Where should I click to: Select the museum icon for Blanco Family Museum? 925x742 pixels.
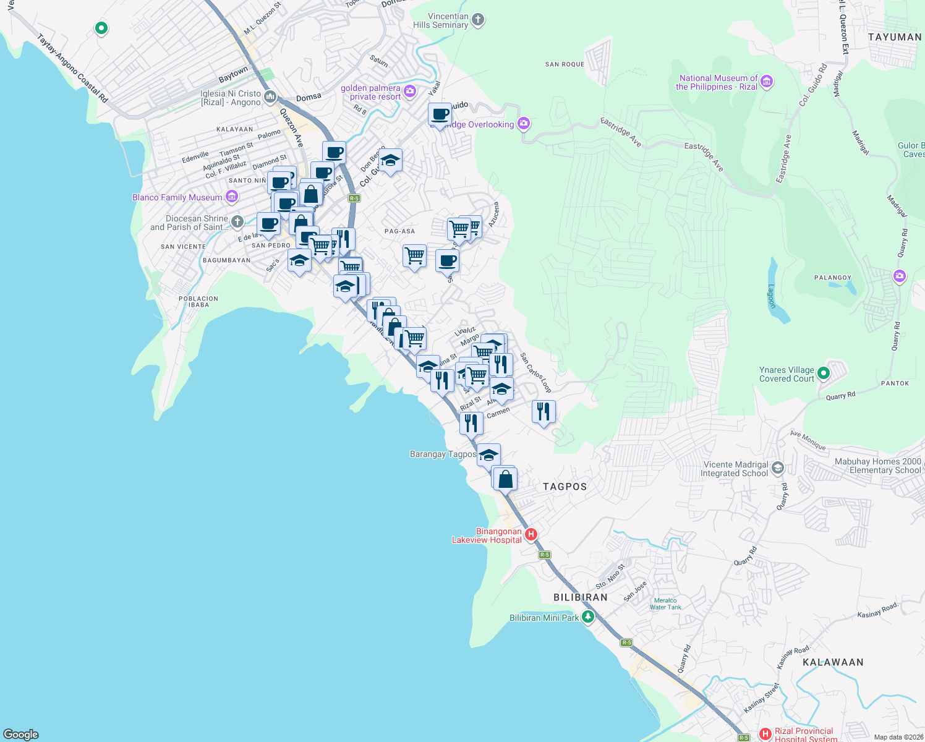pyautogui.click(x=231, y=197)
